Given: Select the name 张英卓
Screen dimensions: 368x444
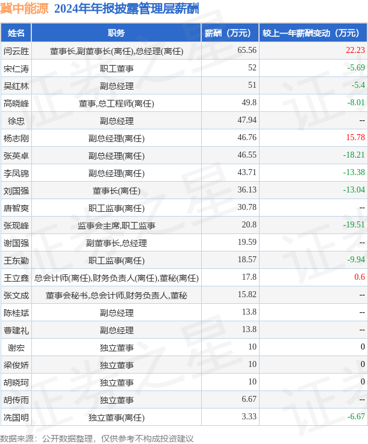Looking at the screenshot, I should 16,156.
